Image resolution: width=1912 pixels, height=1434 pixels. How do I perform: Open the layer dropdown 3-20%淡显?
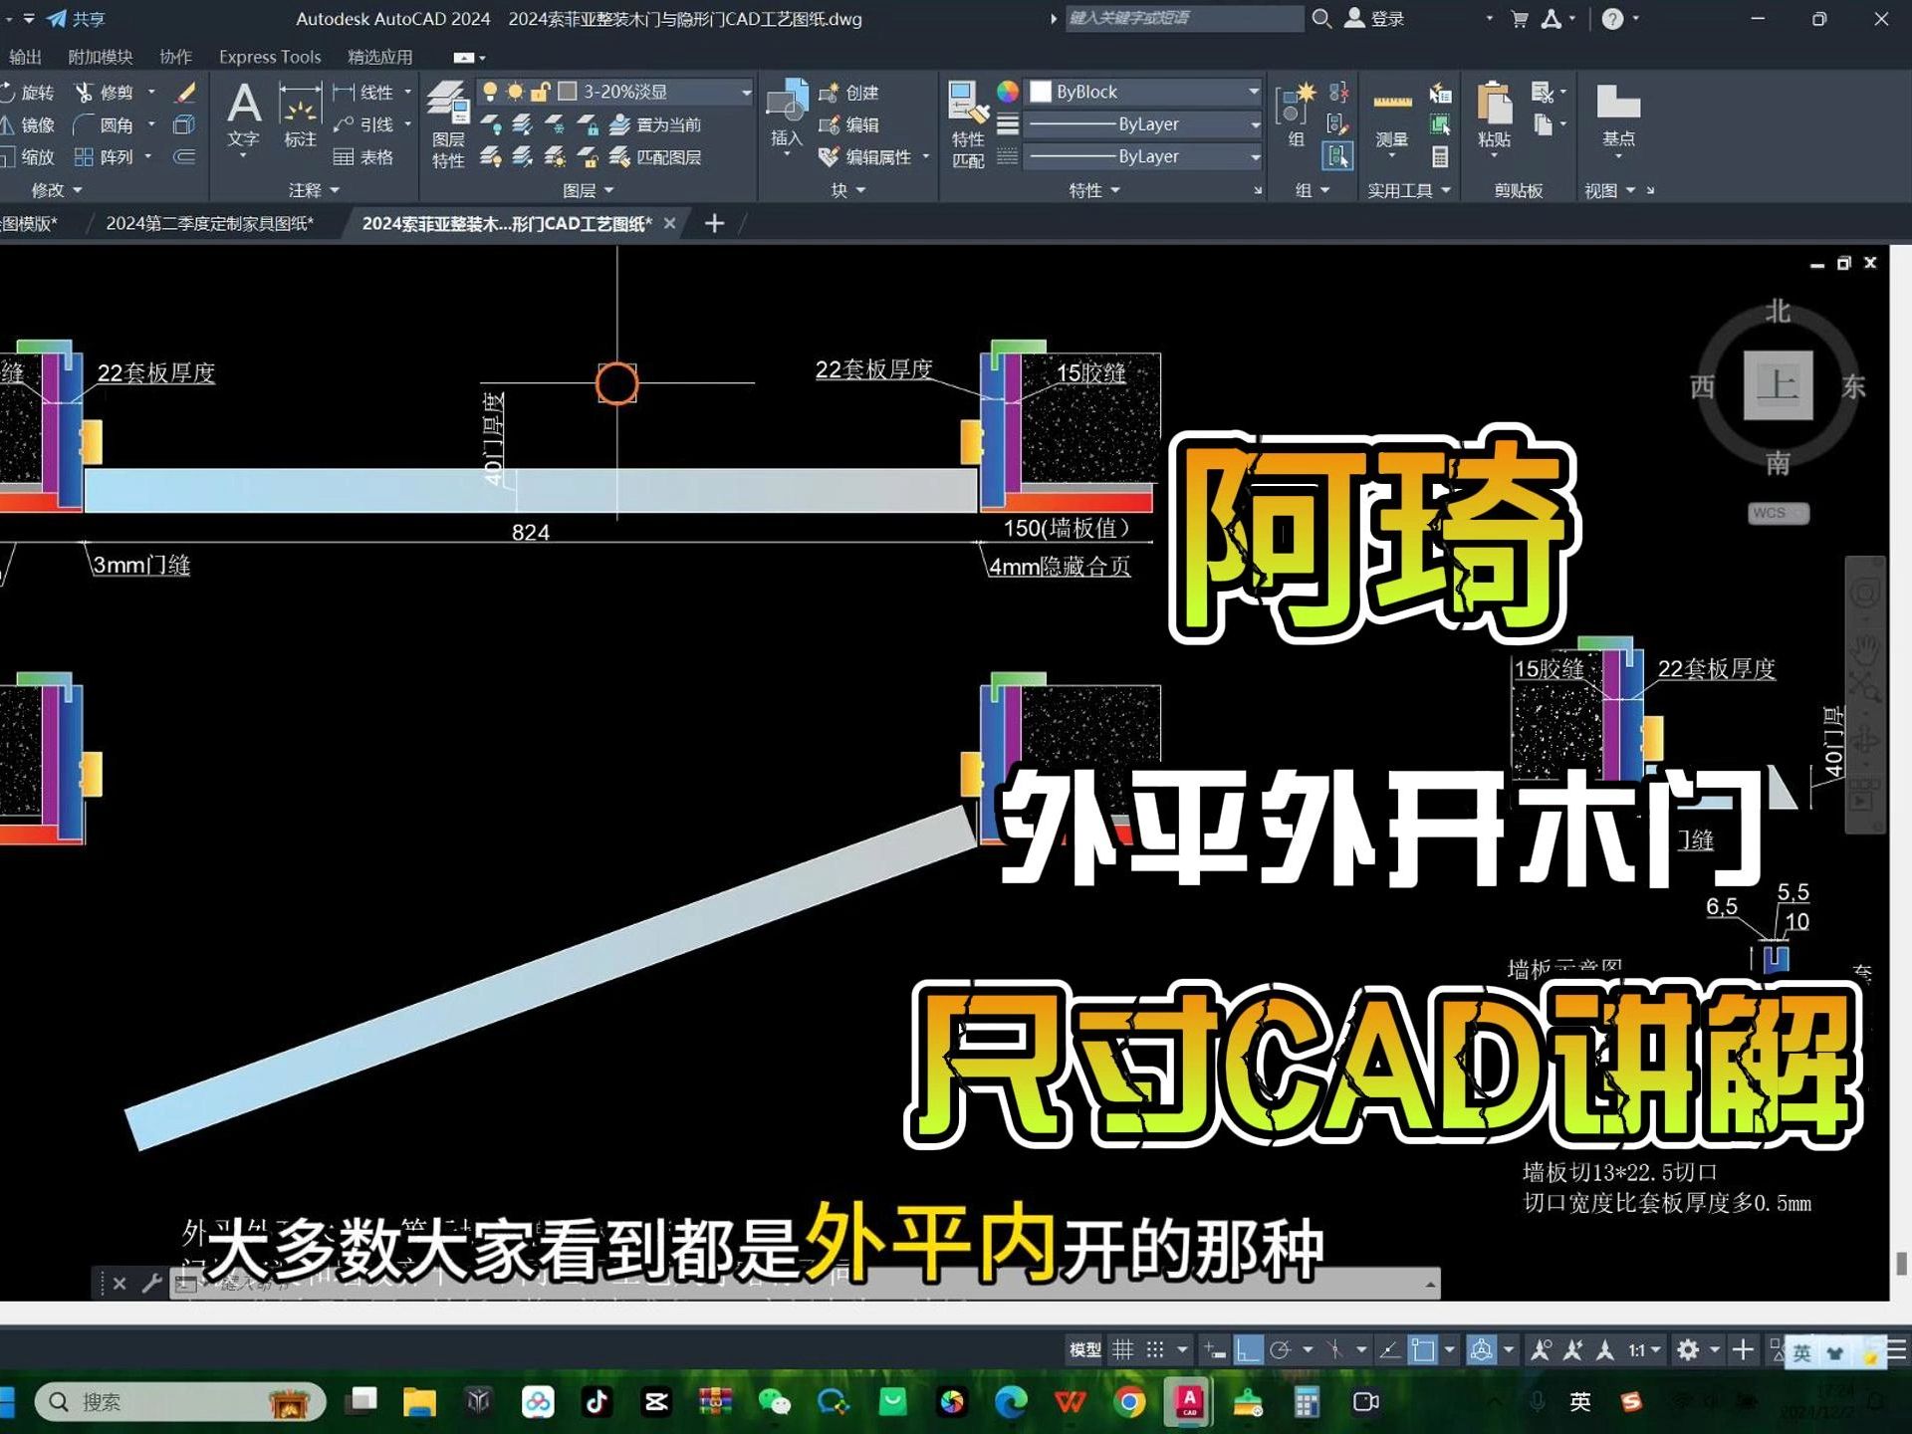click(615, 92)
